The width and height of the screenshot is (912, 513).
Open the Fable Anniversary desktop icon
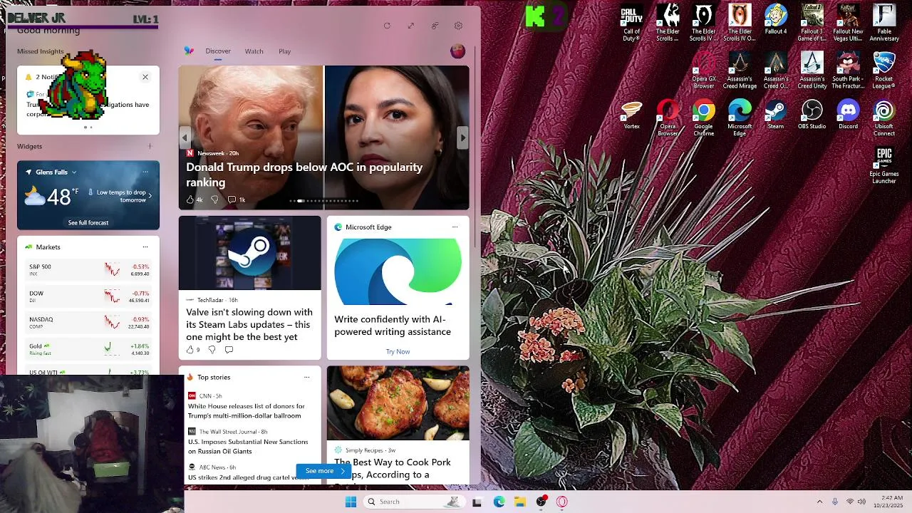tap(884, 23)
